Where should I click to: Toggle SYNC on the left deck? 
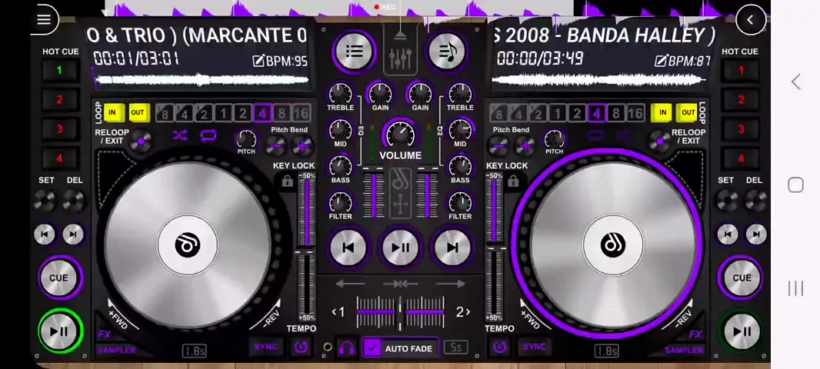tap(265, 347)
